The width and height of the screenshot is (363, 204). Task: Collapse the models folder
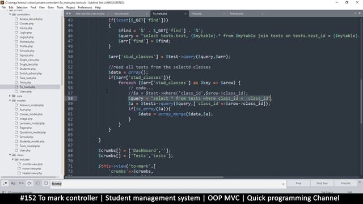pyautogui.click(x=10, y=101)
